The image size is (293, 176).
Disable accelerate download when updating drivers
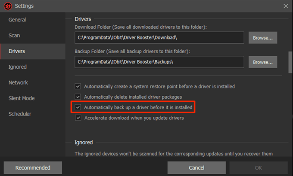tap(78, 118)
